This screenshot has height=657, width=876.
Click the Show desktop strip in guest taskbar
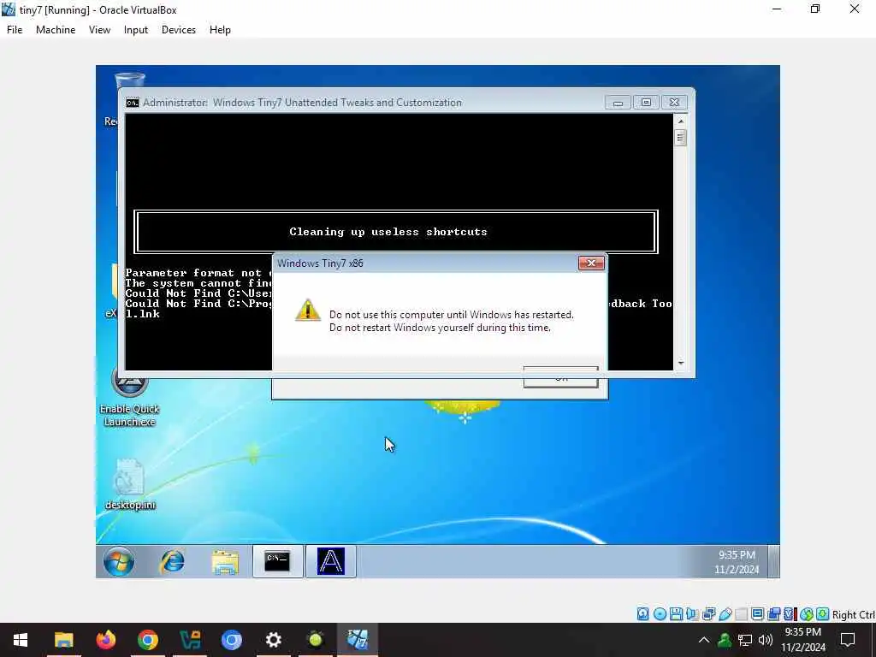pos(773,561)
